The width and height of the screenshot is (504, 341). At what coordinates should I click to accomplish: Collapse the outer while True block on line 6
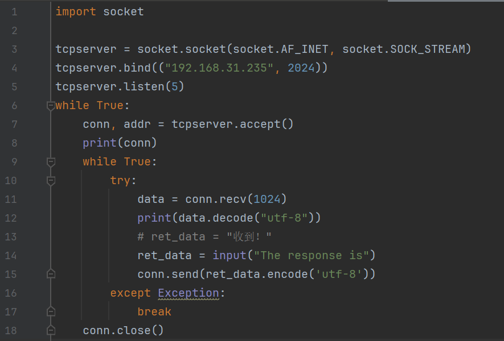click(51, 106)
